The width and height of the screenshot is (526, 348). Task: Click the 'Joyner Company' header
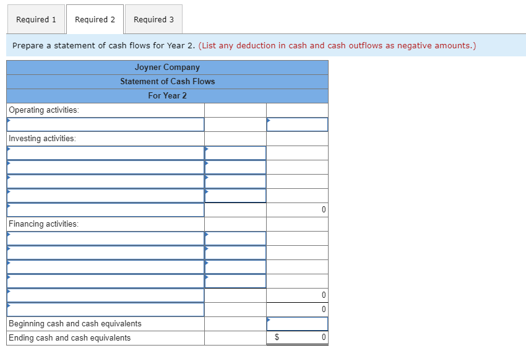click(168, 67)
